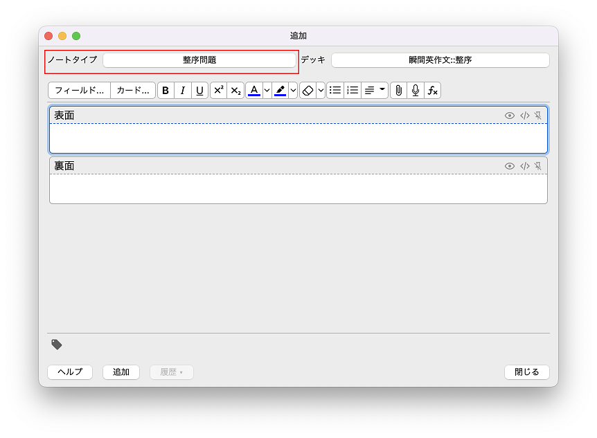Click the eraser remove formatting icon
The width and height of the screenshot is (597, 438).
click(308, 91)
